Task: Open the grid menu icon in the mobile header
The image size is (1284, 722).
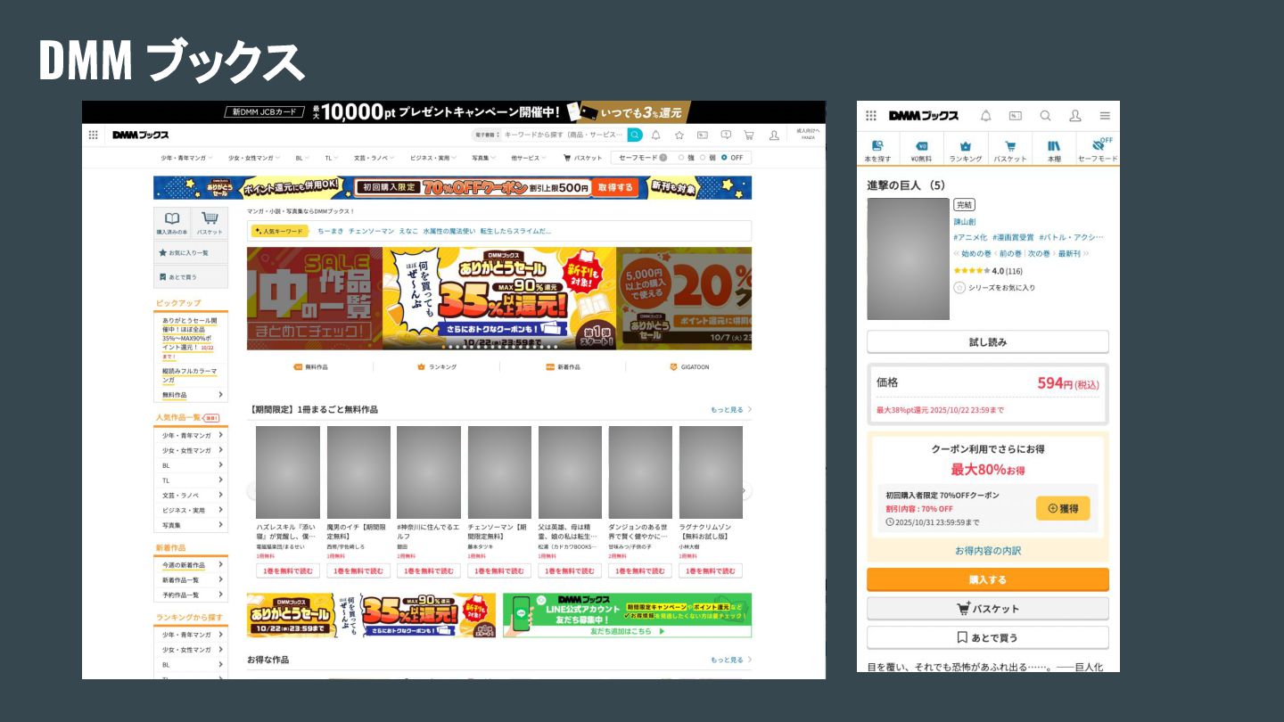Action: pyautogui.click(x=871, y=116)
